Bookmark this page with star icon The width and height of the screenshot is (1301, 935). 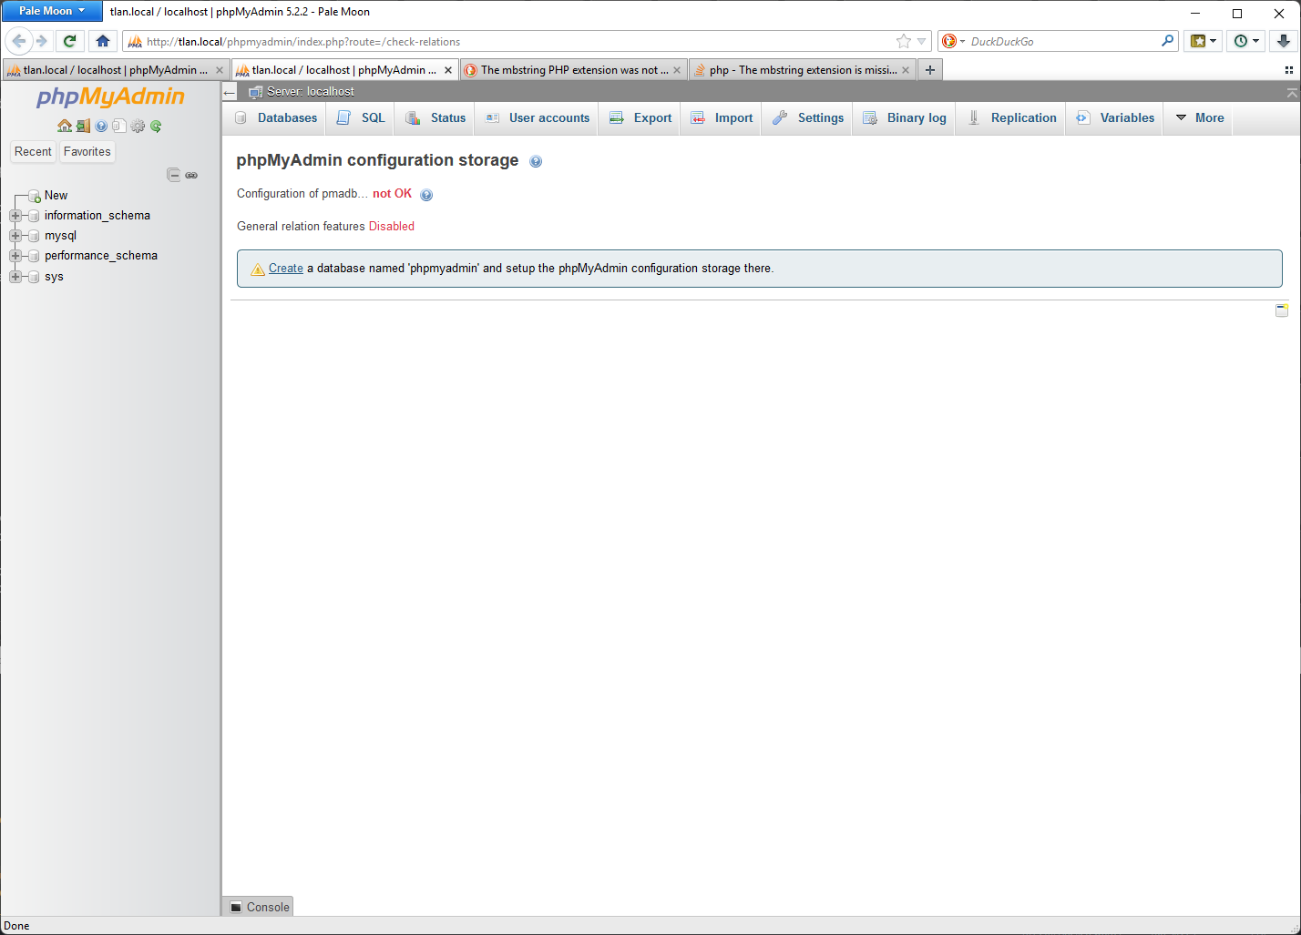(x=904, y=42)
